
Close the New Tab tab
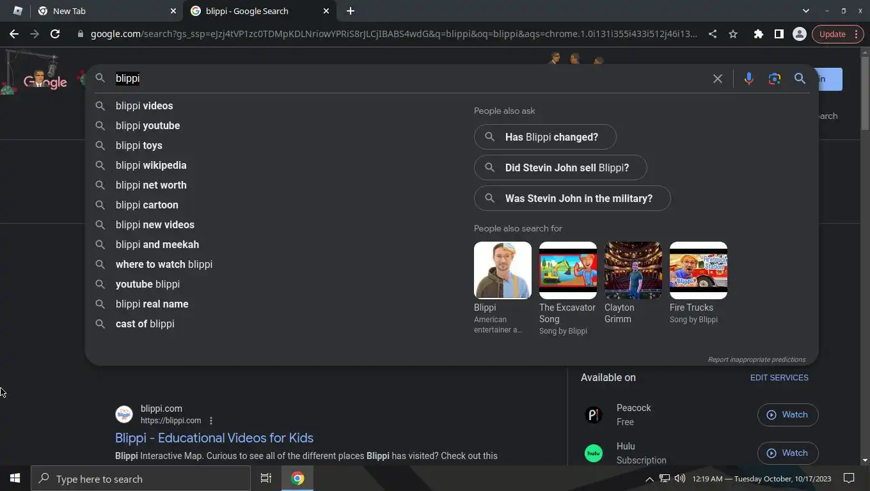point(173,11)
